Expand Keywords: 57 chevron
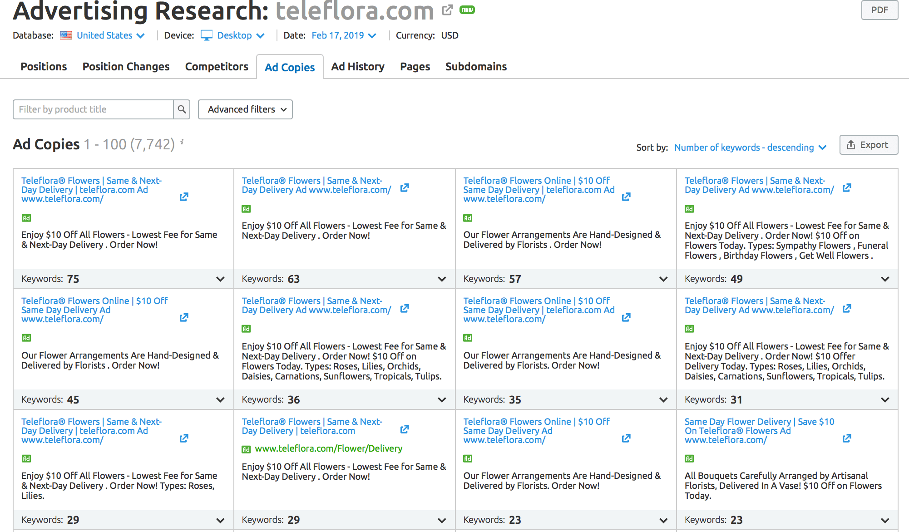909x532 pixels. tap(663, 279)
